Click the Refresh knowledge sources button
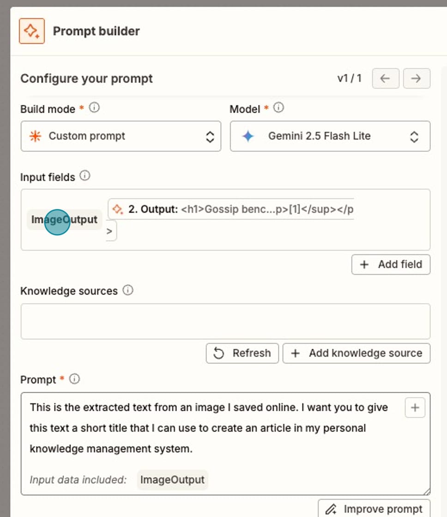The width and height of the screenshot is (447, 517). pyautogui.click(x=242, y=353)
